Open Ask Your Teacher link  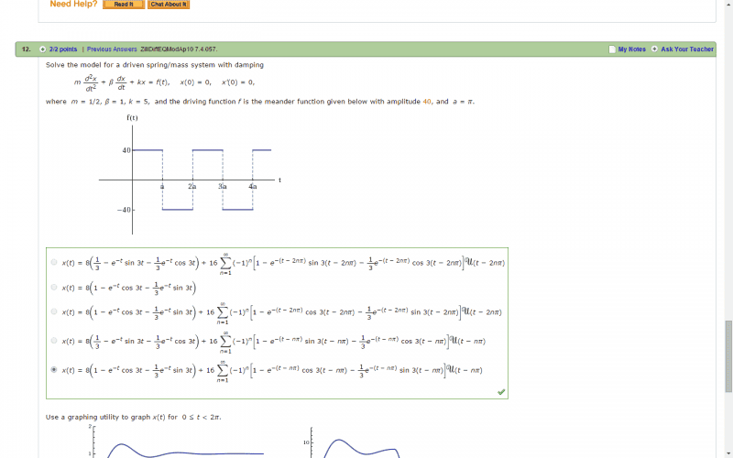click(x=687, y=49)
